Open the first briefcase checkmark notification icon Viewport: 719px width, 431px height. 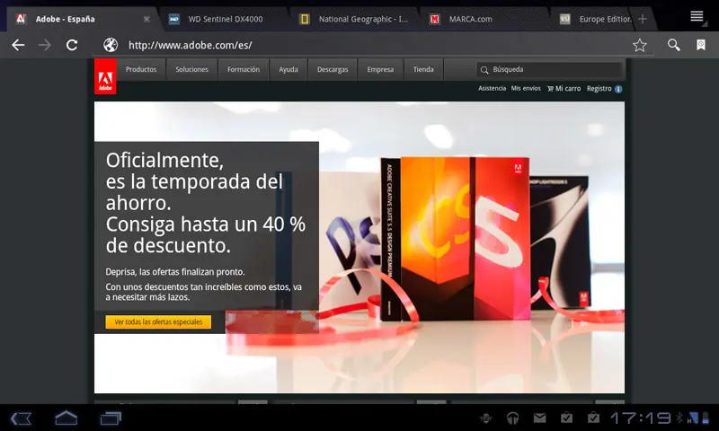point(566,418)
